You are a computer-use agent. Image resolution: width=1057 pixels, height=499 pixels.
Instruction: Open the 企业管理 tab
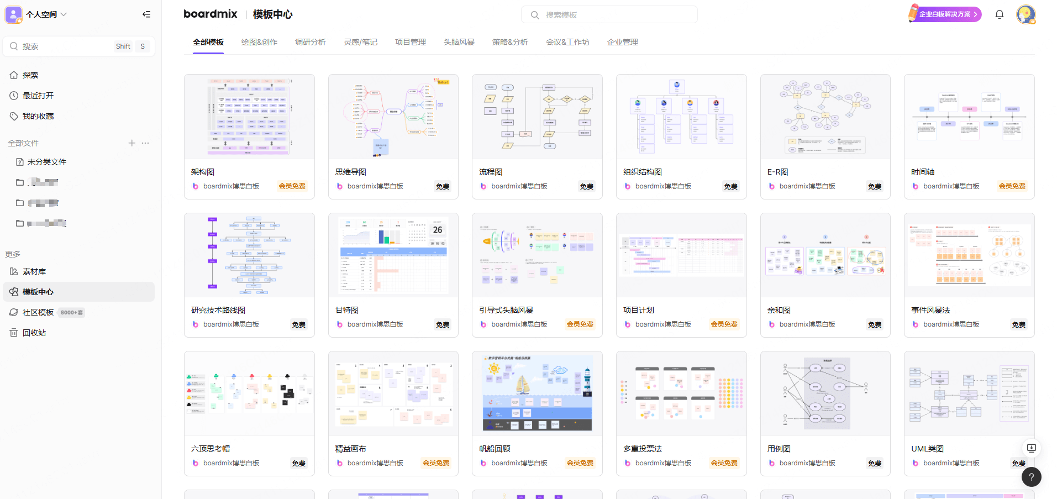pos(622,42)
